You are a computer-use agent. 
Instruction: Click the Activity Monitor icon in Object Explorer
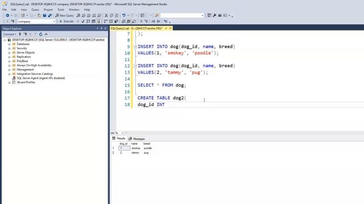pyautogui.click(x=46, y=34)
